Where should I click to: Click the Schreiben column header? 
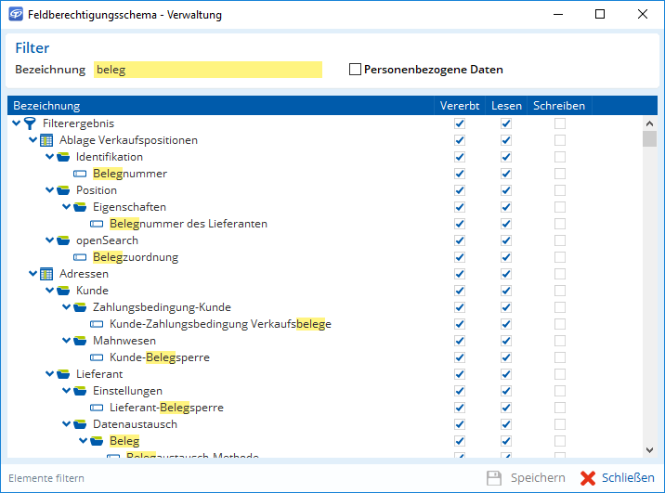coord(559,106)
